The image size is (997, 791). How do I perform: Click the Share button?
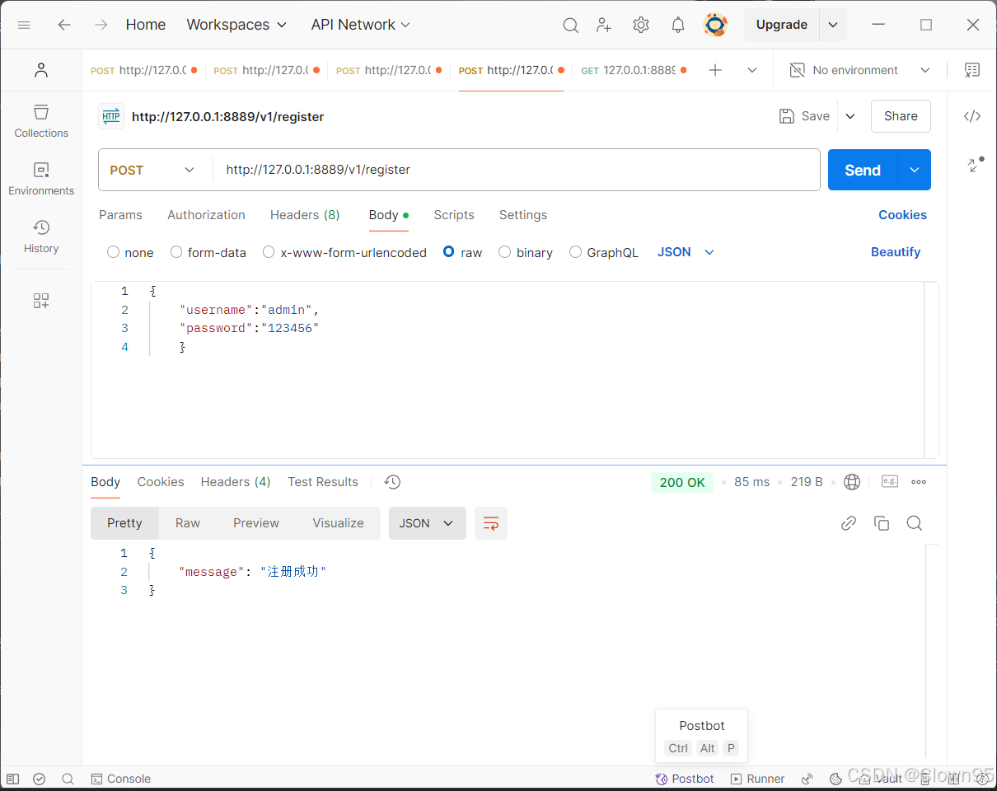tap(901, 116)
